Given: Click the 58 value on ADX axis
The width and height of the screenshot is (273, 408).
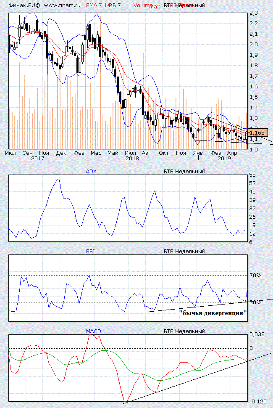Looking at the screenshot, I should (x=252, y=175).
